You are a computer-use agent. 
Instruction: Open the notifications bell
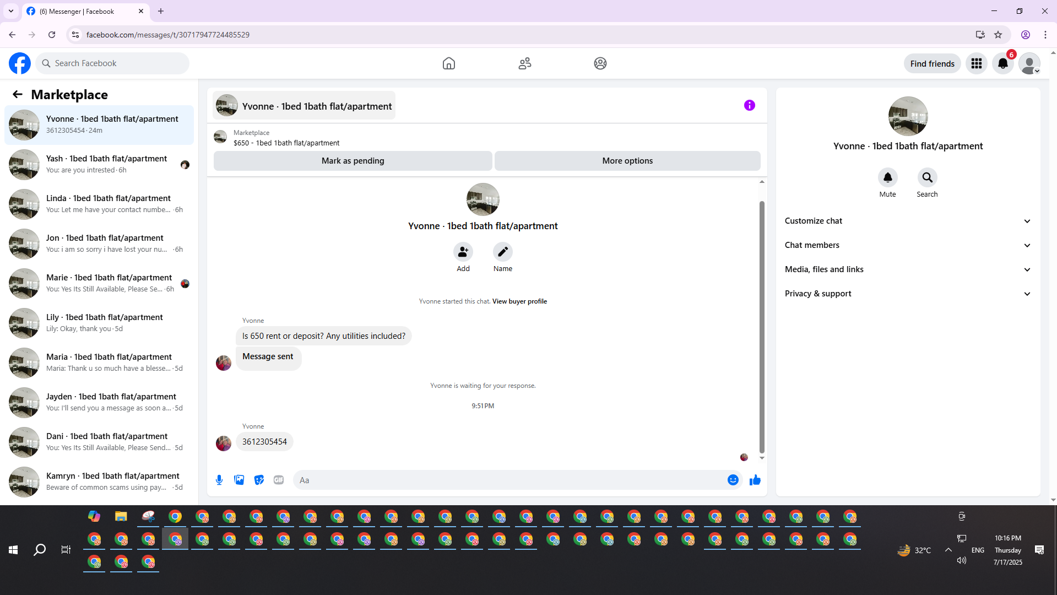tap(1003, 63)
